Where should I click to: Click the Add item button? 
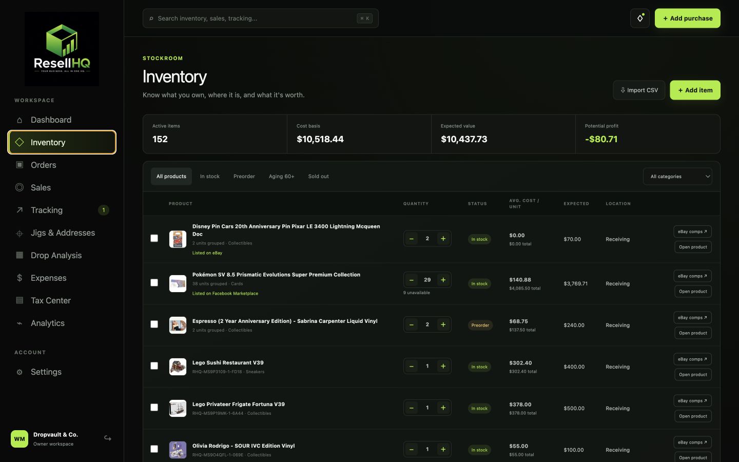[695, 90]
